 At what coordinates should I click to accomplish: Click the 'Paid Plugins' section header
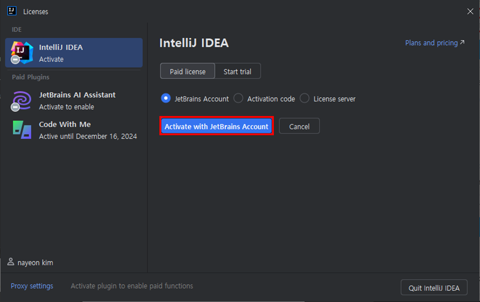(x=30, y=77)
